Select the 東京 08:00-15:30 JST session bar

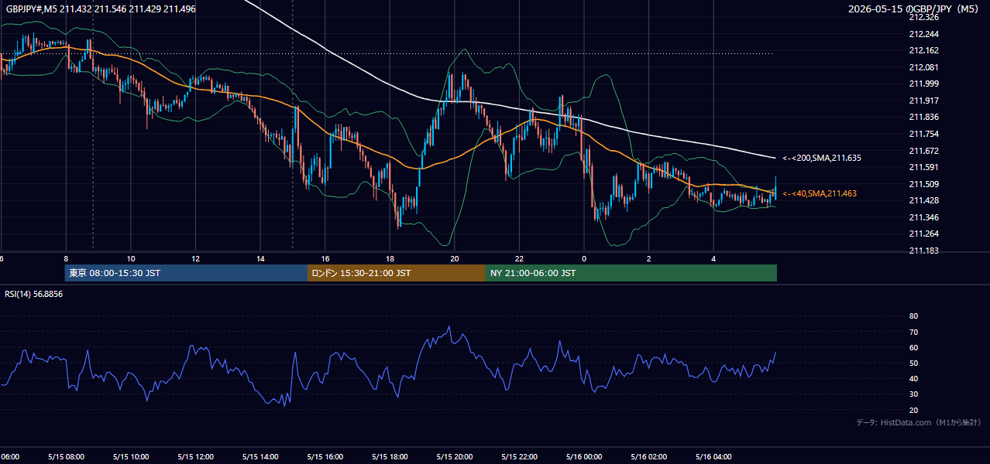click(186, 273)
